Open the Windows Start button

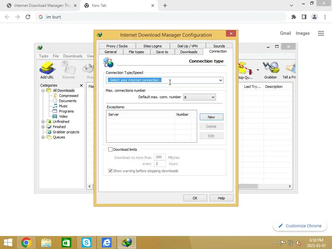tap(8, 243)
